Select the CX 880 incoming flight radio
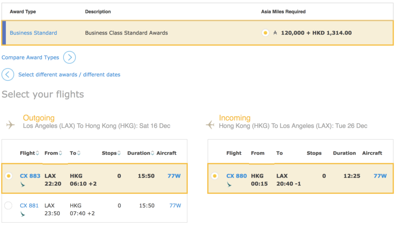The height and width of the screenshot is (225, 396). [x=214, y=176]
